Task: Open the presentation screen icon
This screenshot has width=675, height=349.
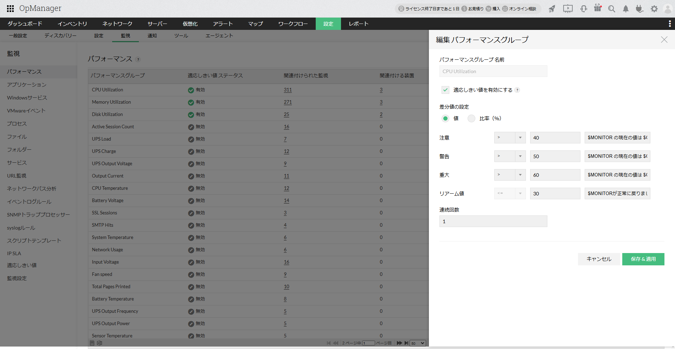Action: tap(568, 9)
